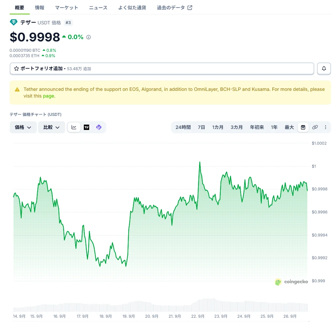Click the Tether logo icon
The height and width of the screenshot is (322, 335).
[x=14, y=22]
